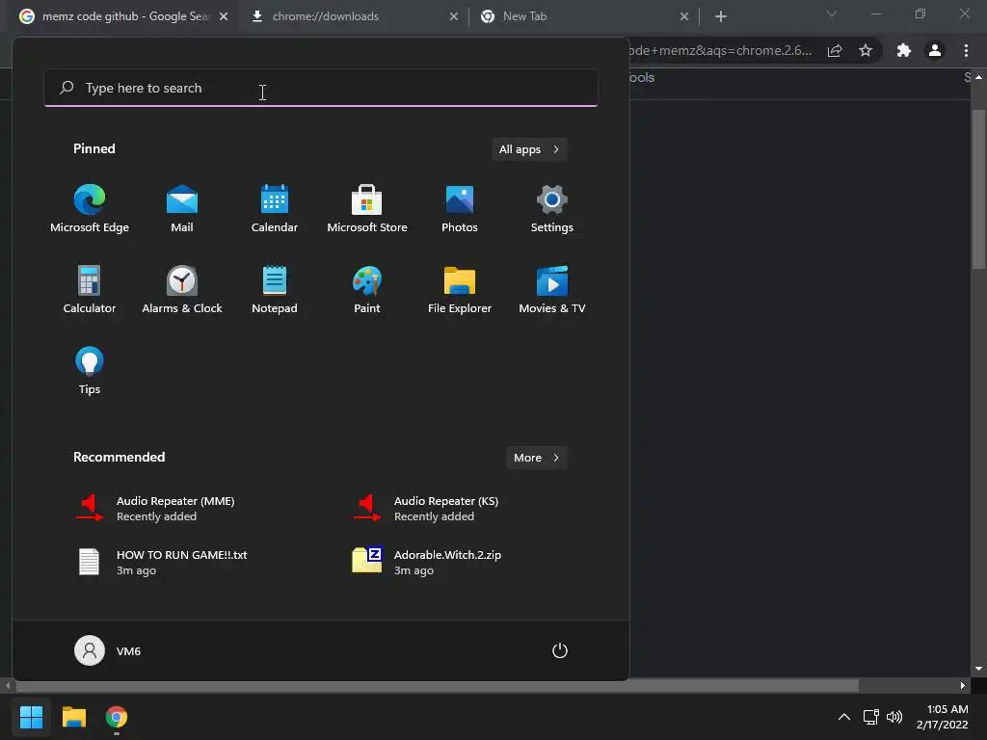Screen dimensions: 987x740
Task: Open a new Chrome tab
Action: (721, 16)
